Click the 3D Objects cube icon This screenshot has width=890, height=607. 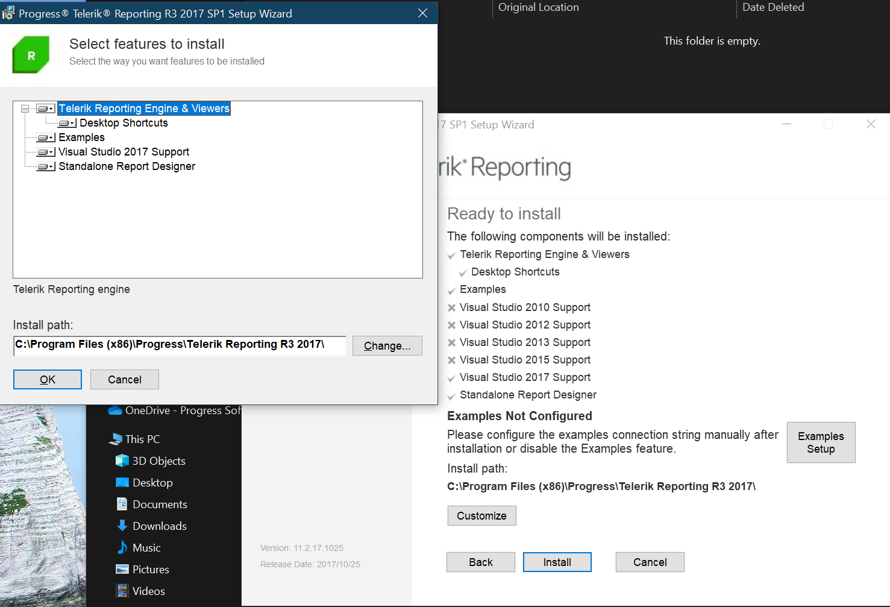[122, 461]
